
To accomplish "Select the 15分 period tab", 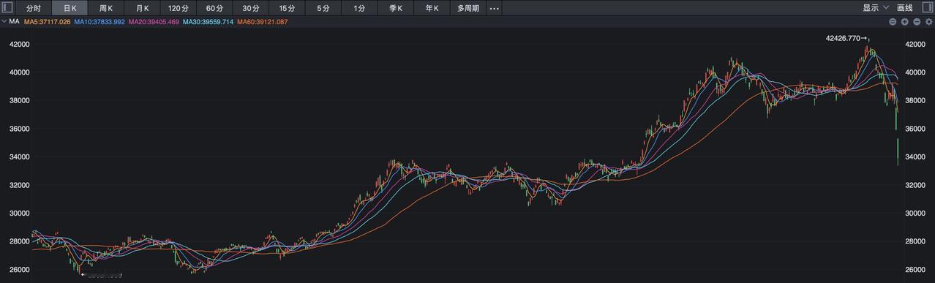I will click(x=287, y=8).
